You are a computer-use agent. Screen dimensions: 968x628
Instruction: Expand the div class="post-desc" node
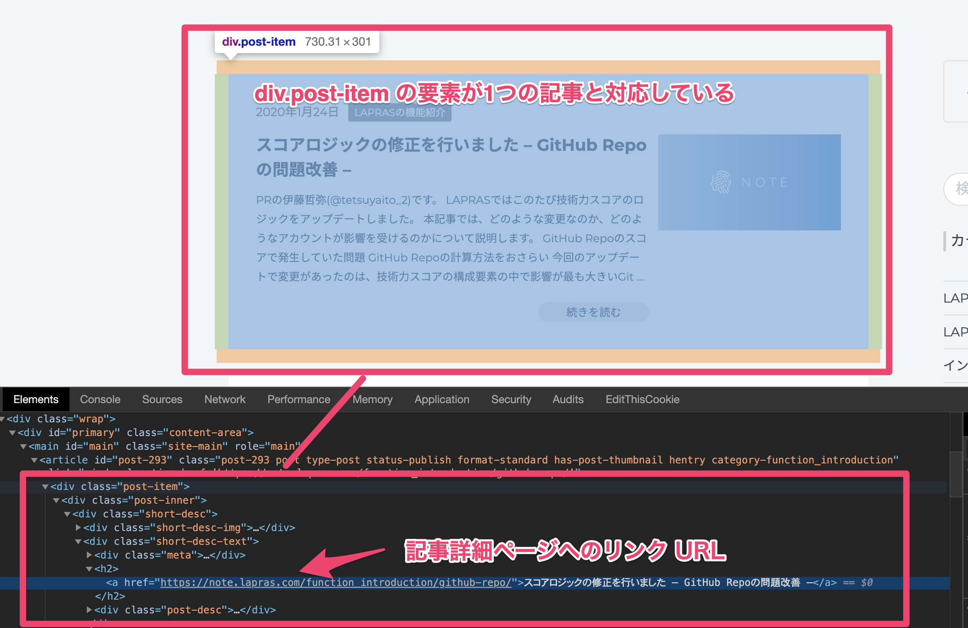(89, 610)
